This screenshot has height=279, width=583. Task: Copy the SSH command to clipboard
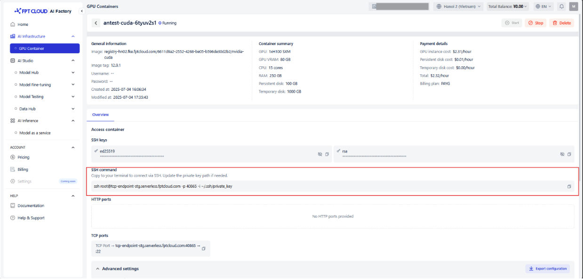[569, 186]
